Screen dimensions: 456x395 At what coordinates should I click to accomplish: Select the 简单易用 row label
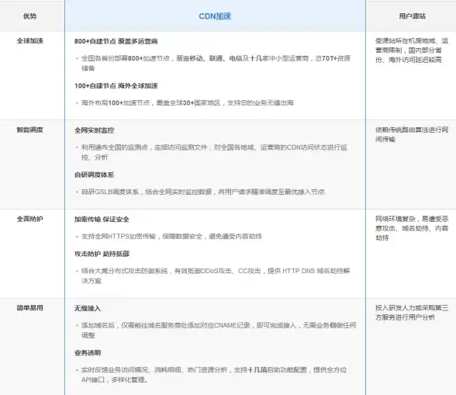[30, 307]
